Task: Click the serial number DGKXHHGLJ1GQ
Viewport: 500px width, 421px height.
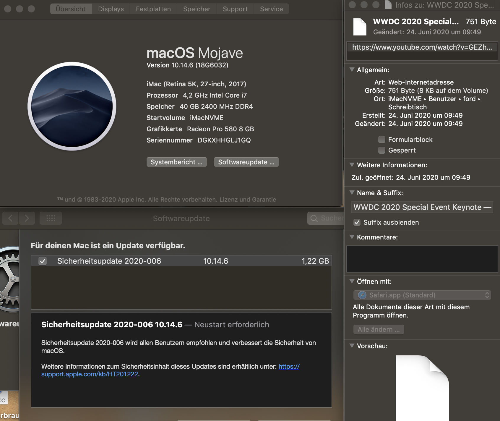Action: coord(224,140)
